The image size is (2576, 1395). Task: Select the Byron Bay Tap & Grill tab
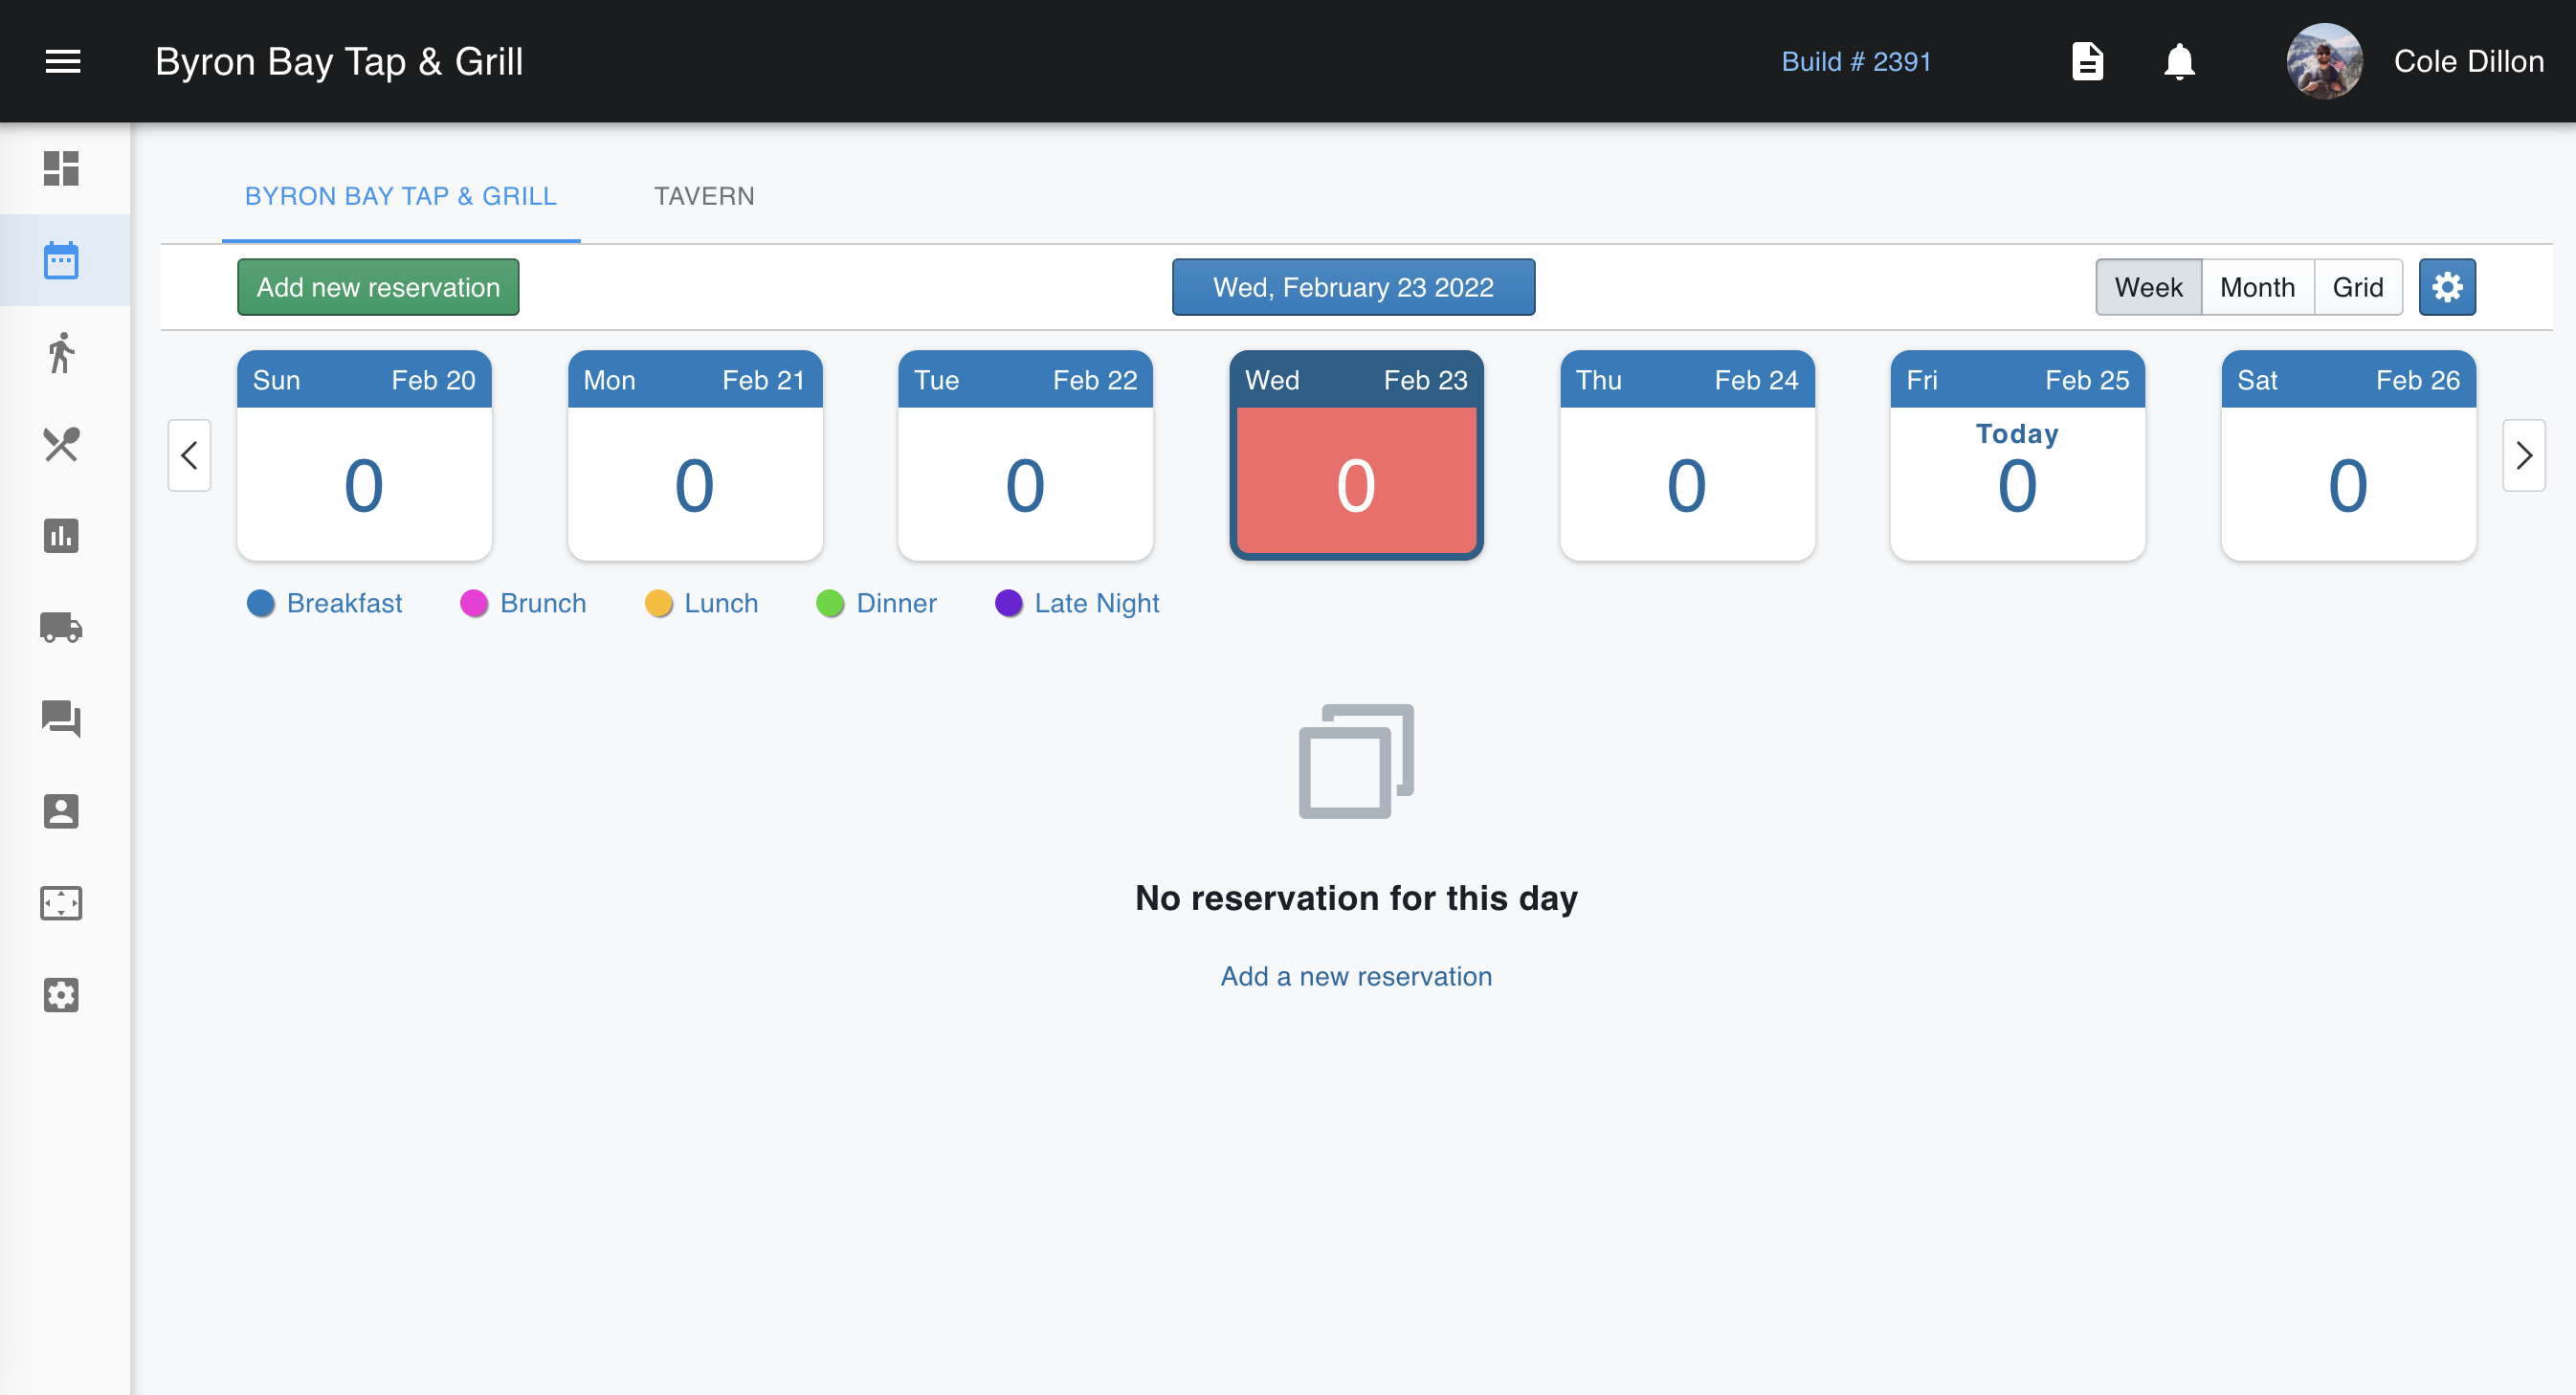click(400, 197)
